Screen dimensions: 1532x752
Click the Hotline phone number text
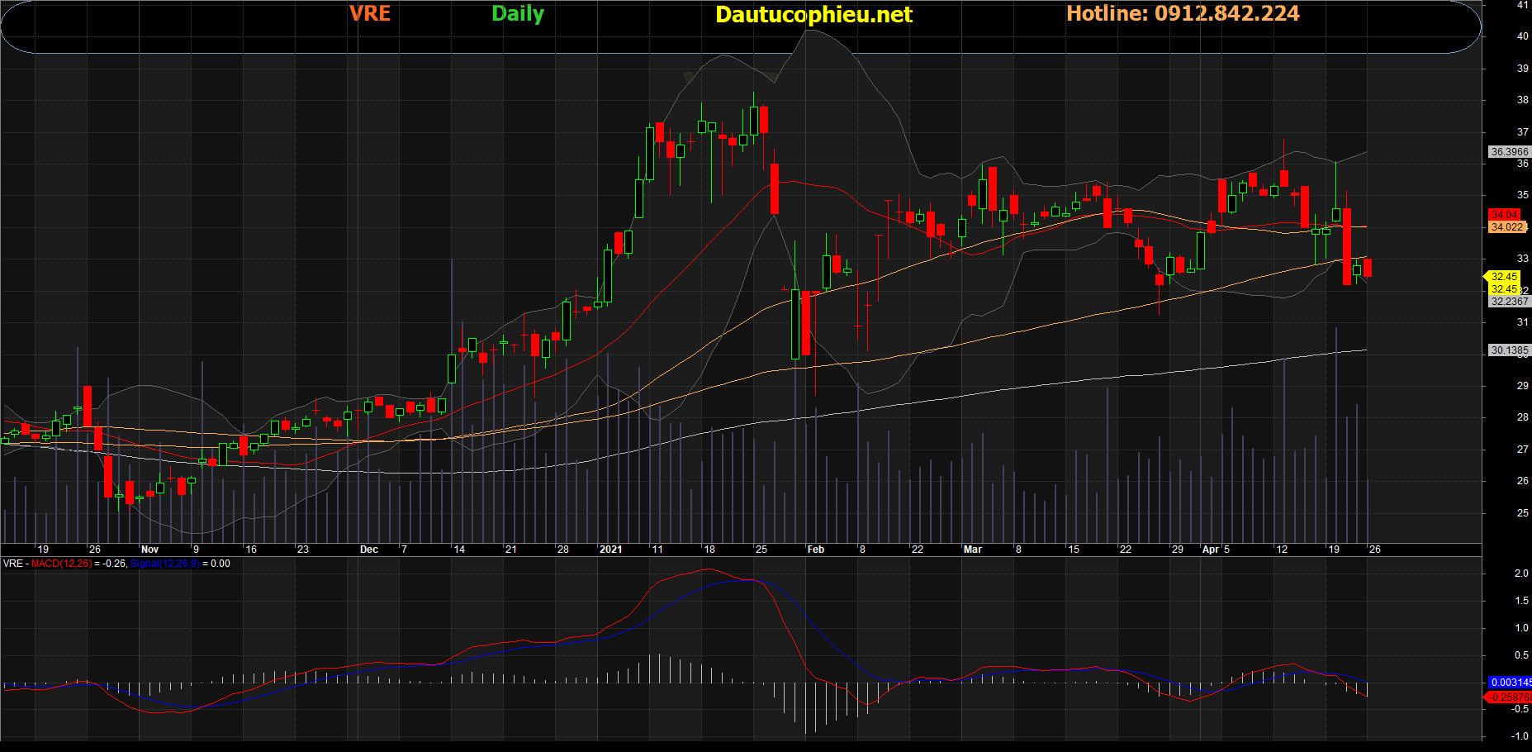[1183, 14]
